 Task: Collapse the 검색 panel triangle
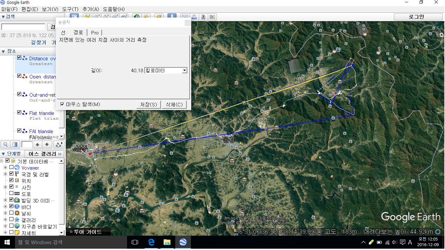click(3, 17)
